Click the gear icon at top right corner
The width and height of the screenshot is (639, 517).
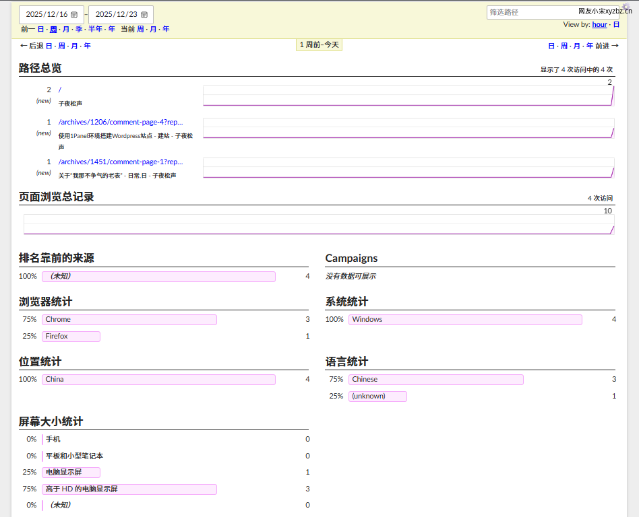pyautogui.click(x=626, y=7)
